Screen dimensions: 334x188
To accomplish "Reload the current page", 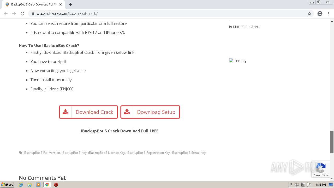I will 22,14.
